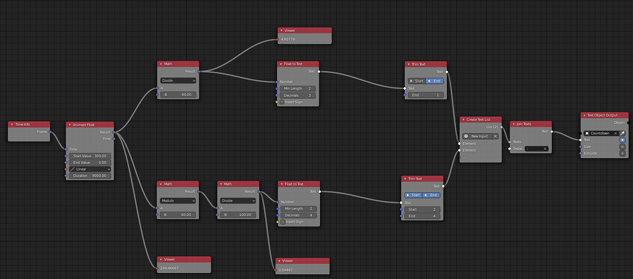Click the Decimals 3 field
This screenshot has width=633, height=279.
(297, 95)
